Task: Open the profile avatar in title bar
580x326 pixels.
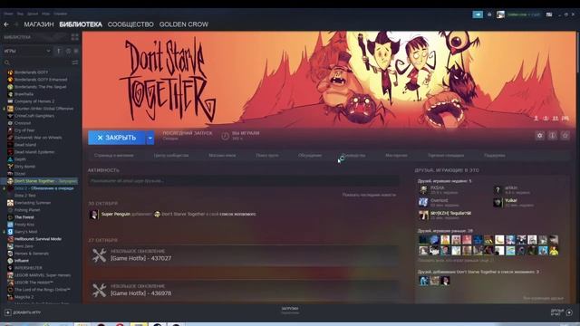Action: (x=500, y=14)
